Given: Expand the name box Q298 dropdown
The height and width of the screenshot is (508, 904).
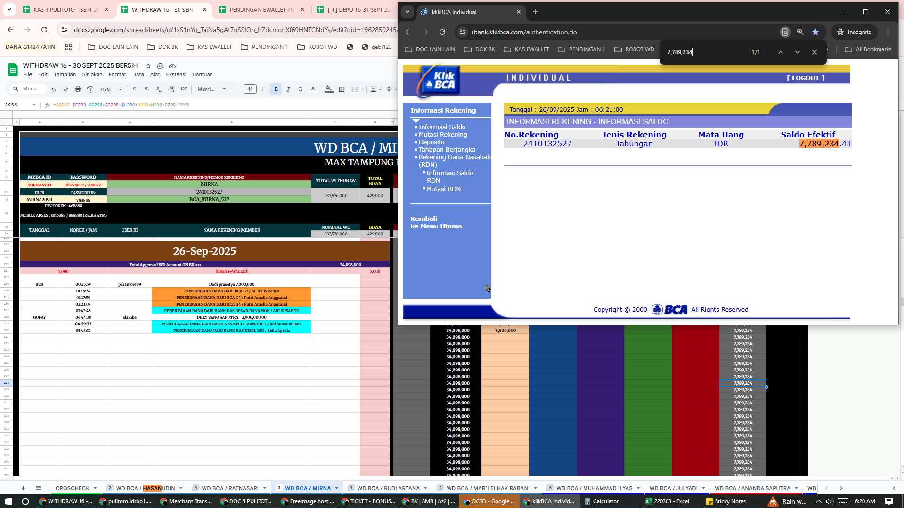Looking at the screenshot, I should click(x=34, y=105).
